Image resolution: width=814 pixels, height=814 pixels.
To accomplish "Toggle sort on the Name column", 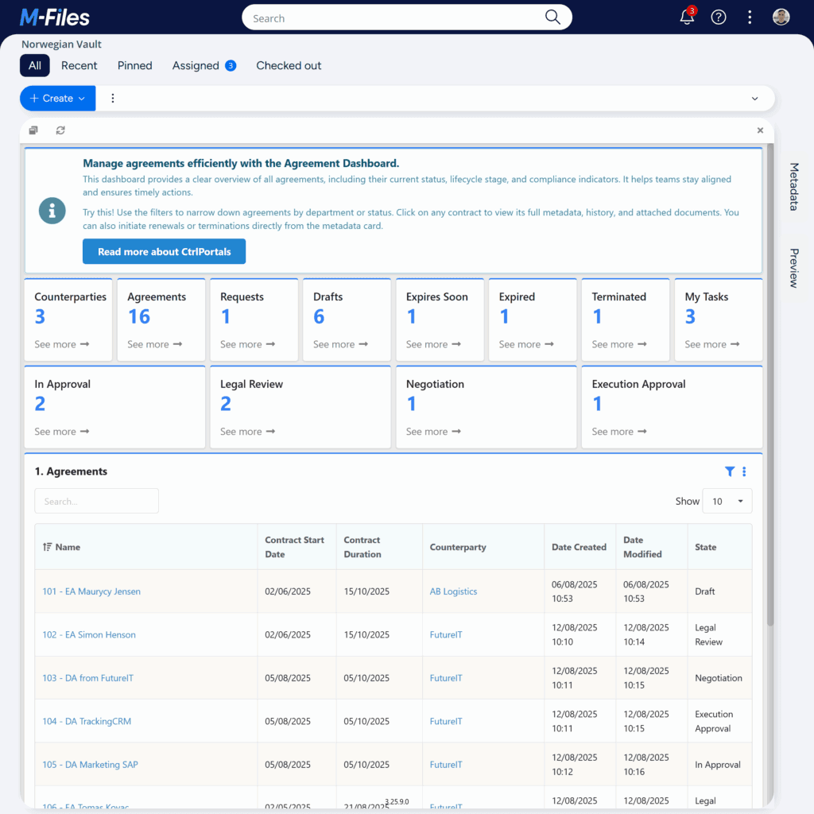I will pos(48,547).
